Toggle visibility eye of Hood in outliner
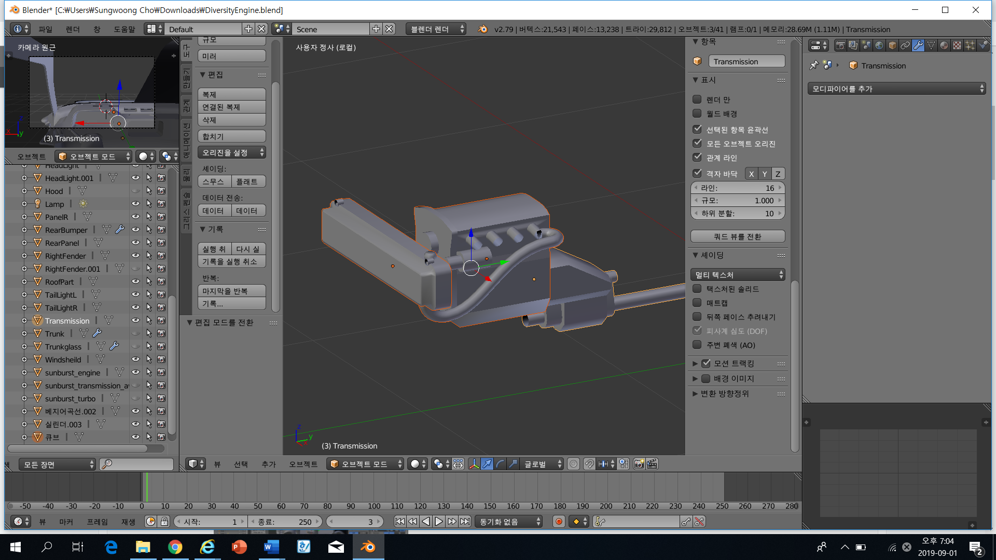996x560 pixels. click(x=135, y=191)
